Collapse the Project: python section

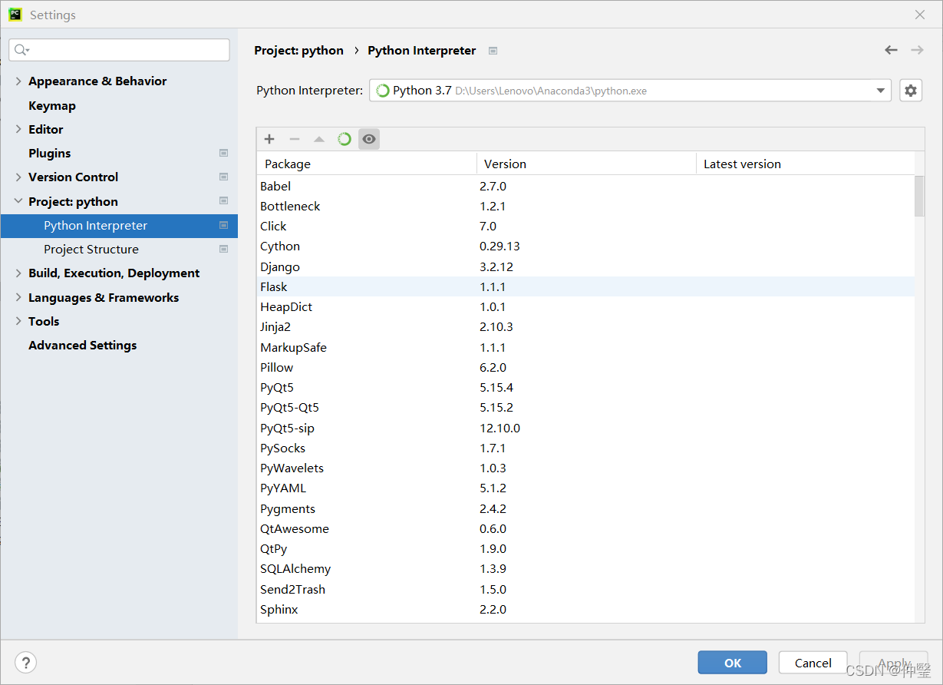coord(17,201)
